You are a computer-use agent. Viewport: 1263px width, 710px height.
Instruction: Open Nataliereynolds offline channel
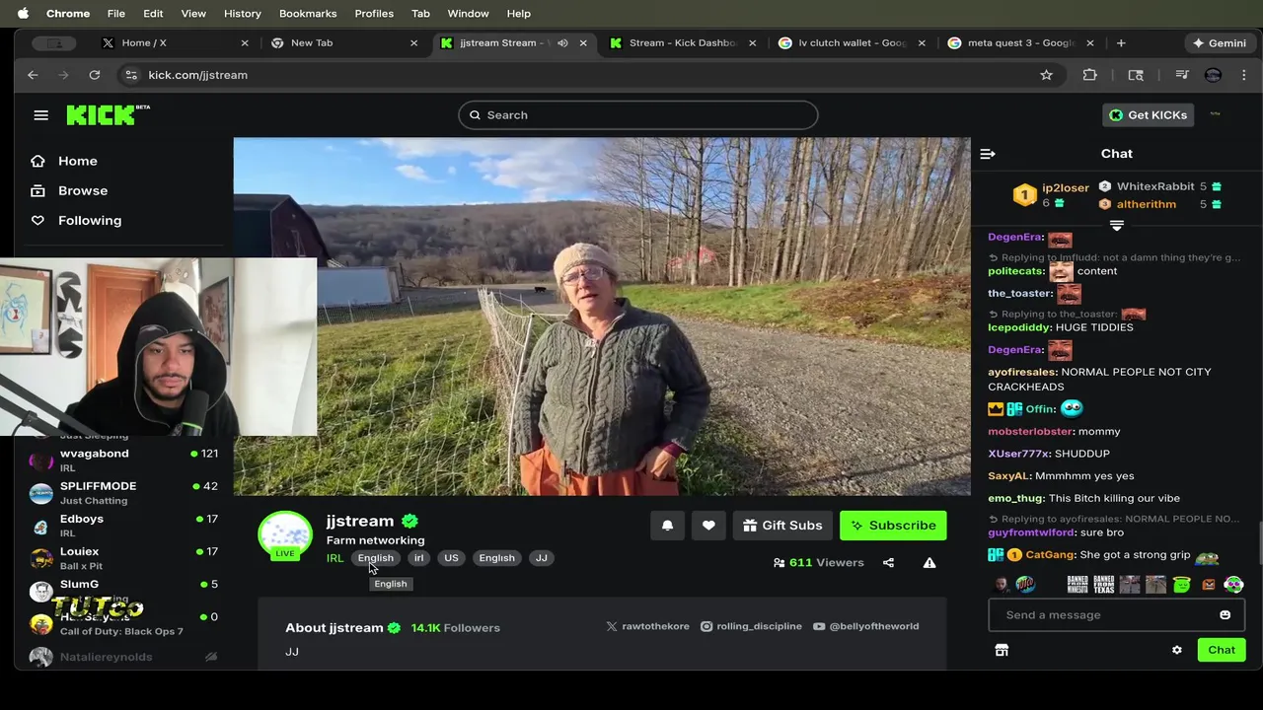coord(123,657)
